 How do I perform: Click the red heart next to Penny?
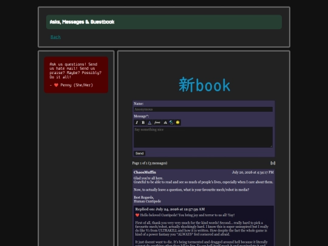coord(56,85)
